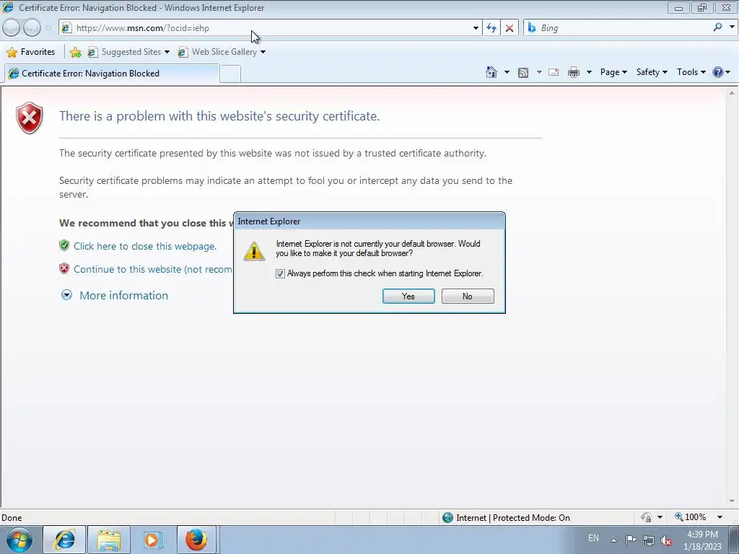The width and height of the screenshot is (739, 554).
Task: Open the Safety menu
Action: pos(652,72)
